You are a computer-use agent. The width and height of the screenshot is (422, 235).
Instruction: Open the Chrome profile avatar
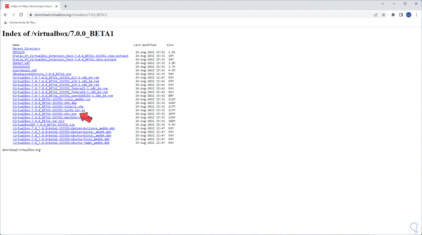click(409, 15)
